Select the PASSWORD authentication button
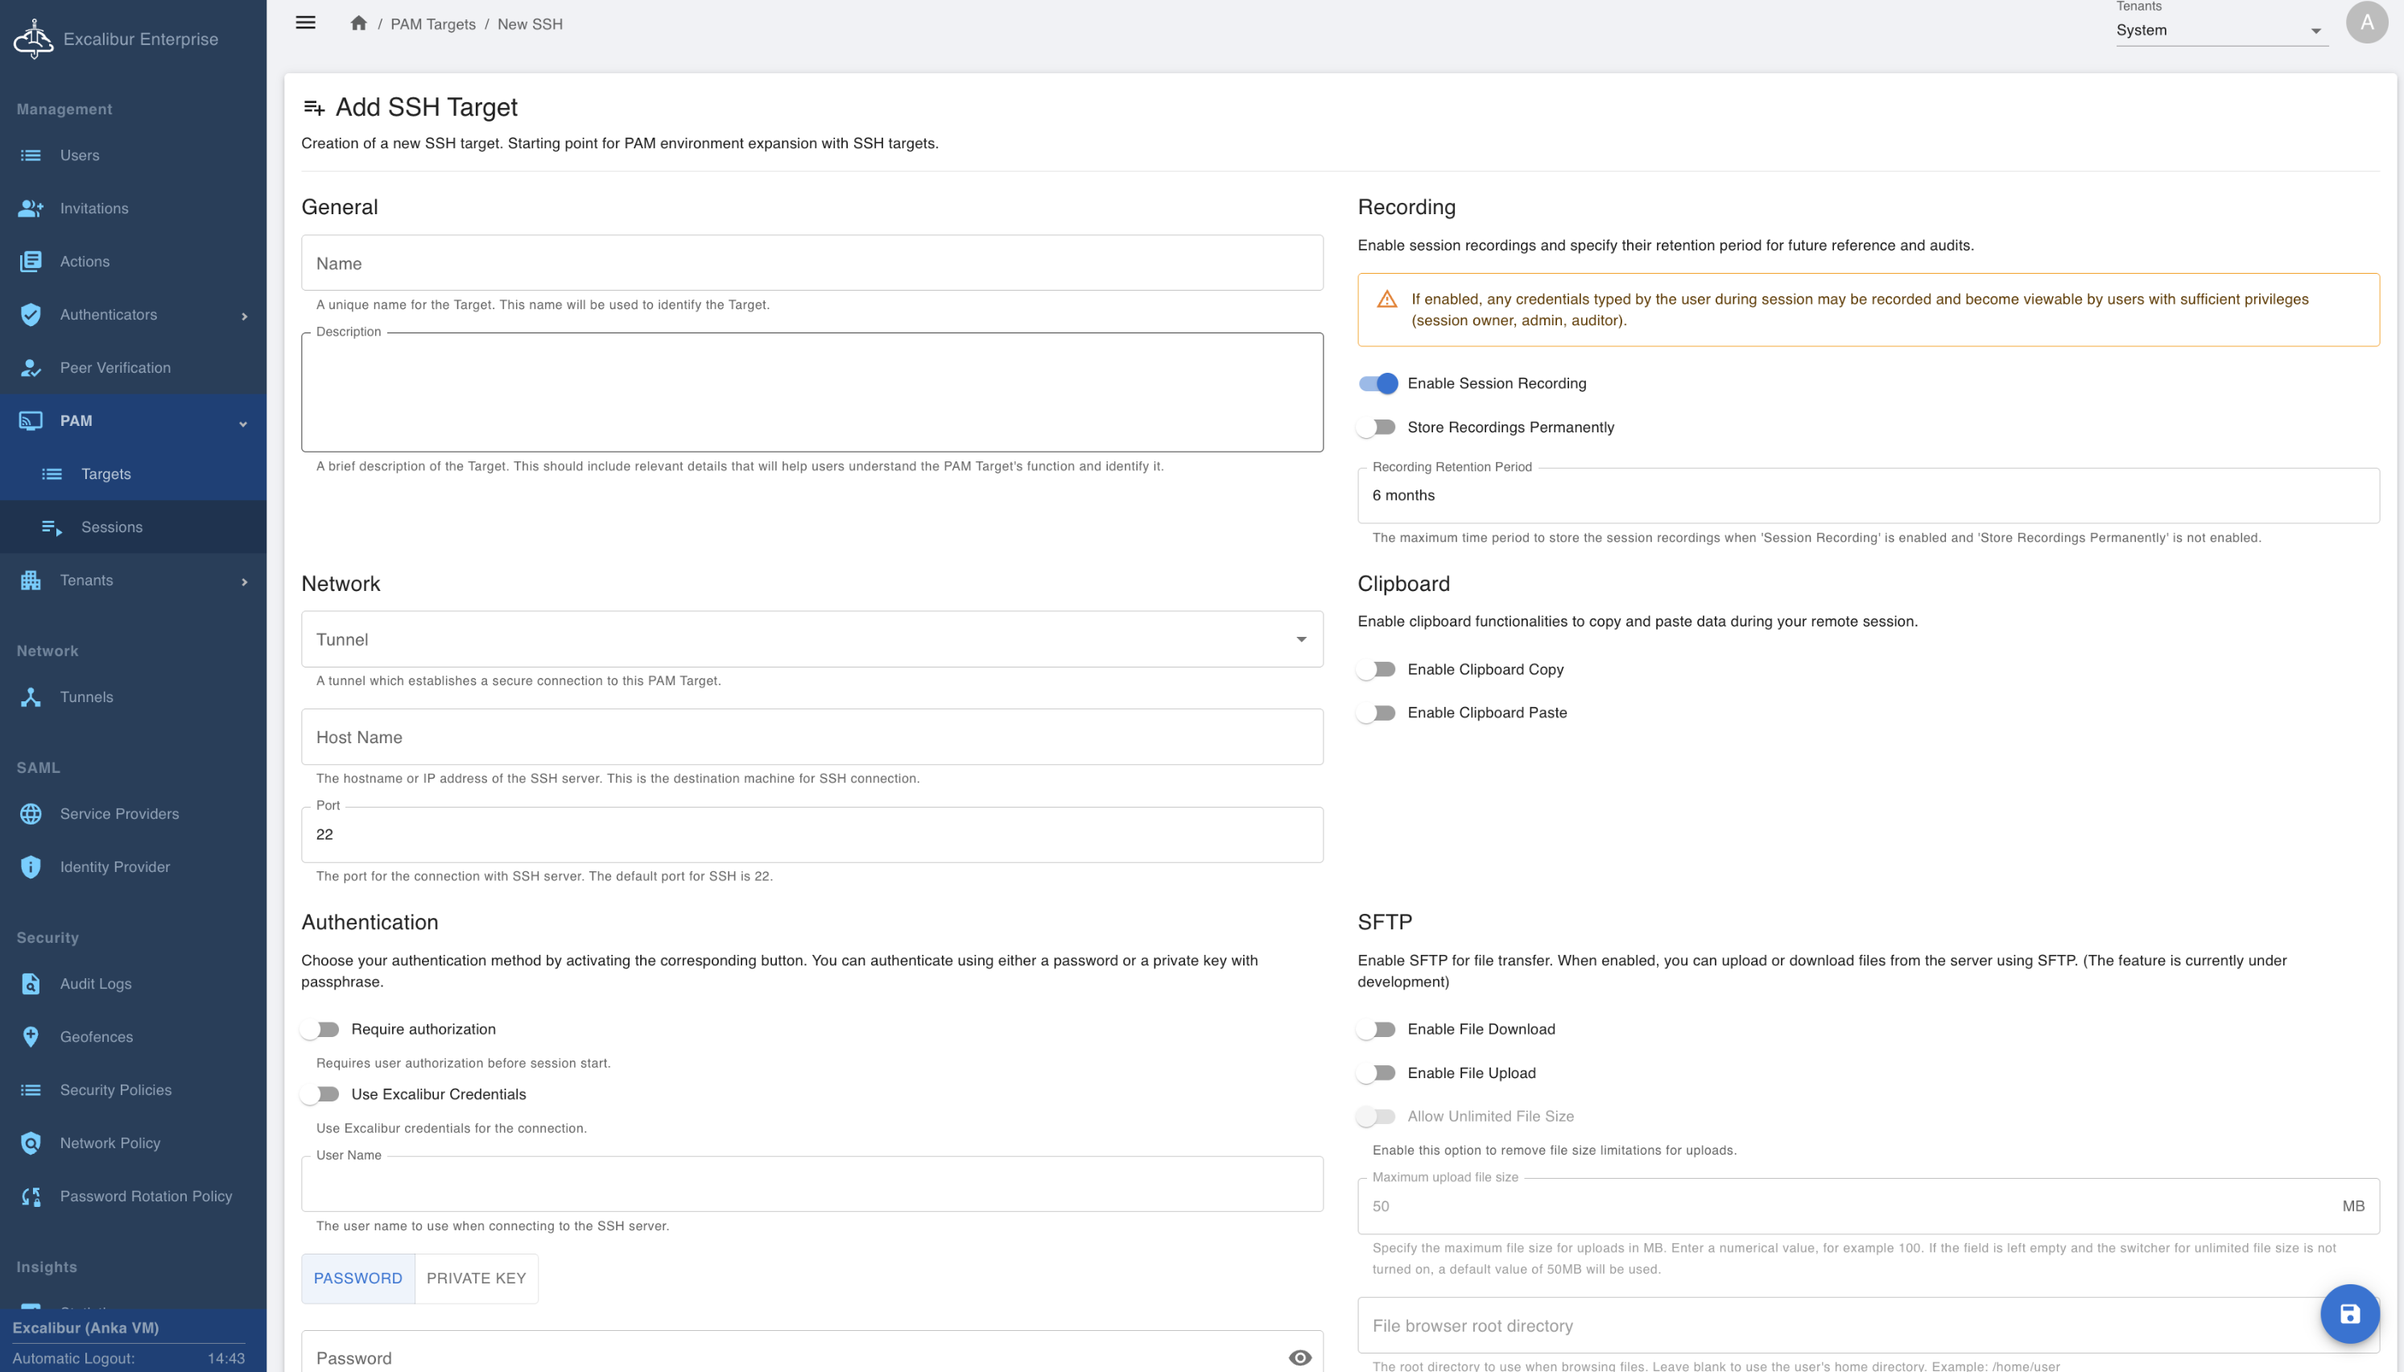 pos(357,1278)
